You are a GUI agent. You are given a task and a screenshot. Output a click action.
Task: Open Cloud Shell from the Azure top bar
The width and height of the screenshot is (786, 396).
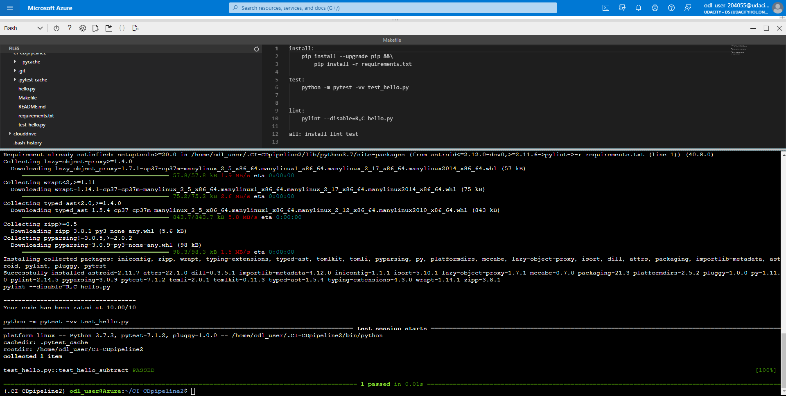605,7
